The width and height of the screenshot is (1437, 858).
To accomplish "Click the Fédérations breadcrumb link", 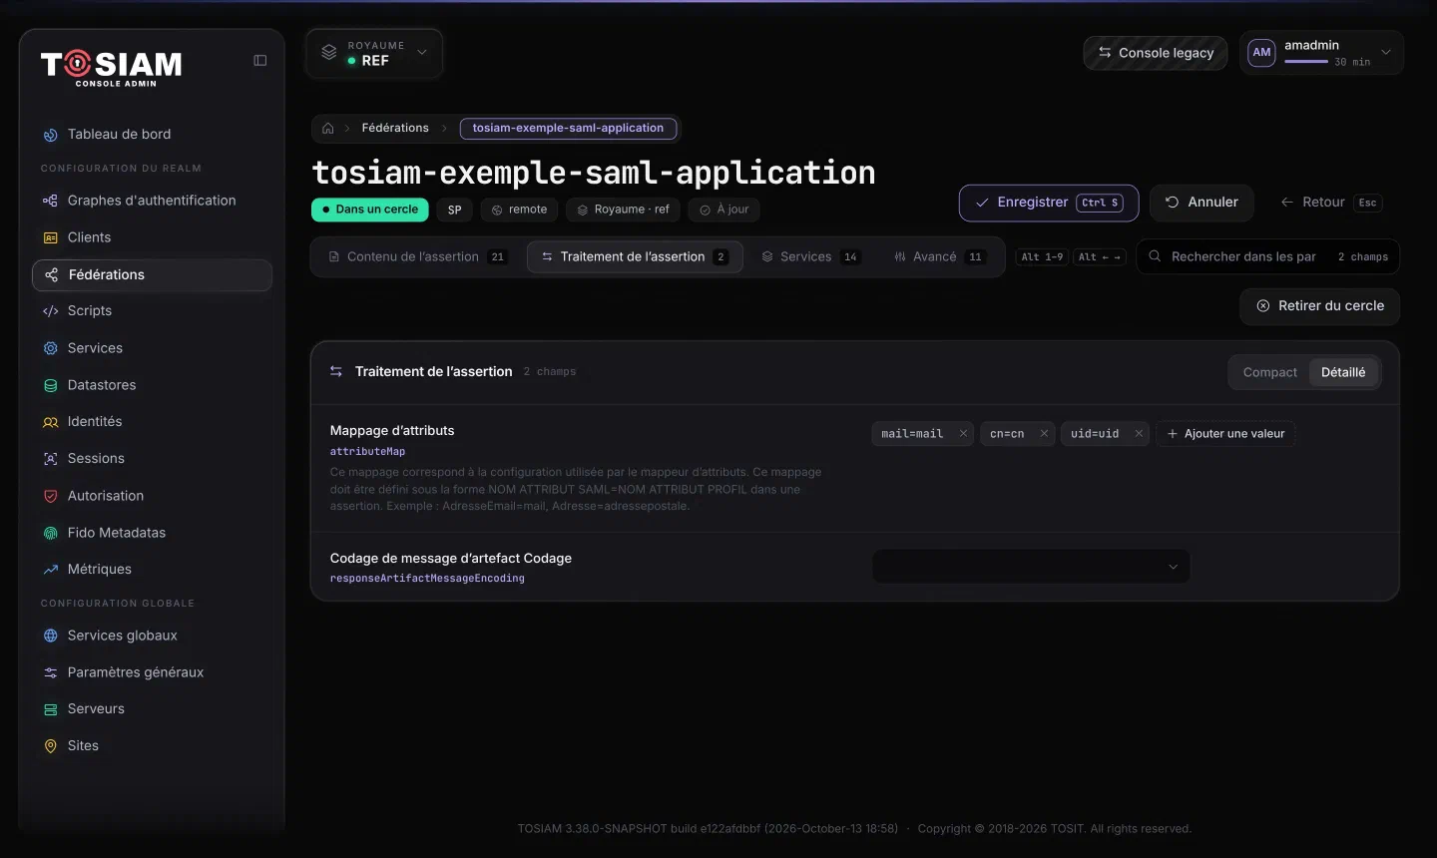I will (x=395, y=129).
